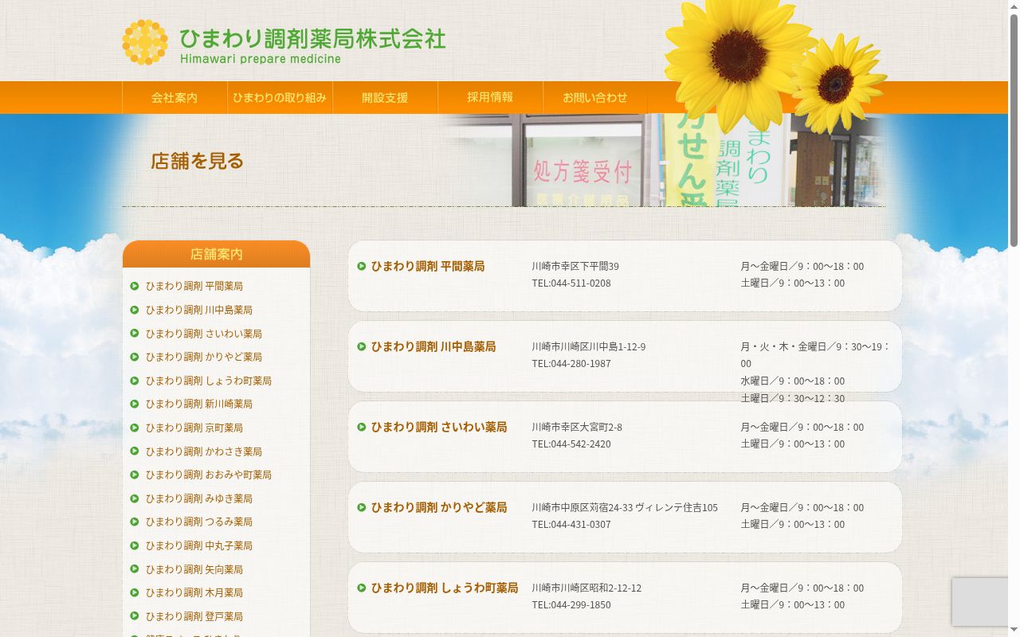Image resolution: width=1020 pixels, height=637 pixels.
Task: Open the 会社案内 menu
Action: (x=175, y=97)
